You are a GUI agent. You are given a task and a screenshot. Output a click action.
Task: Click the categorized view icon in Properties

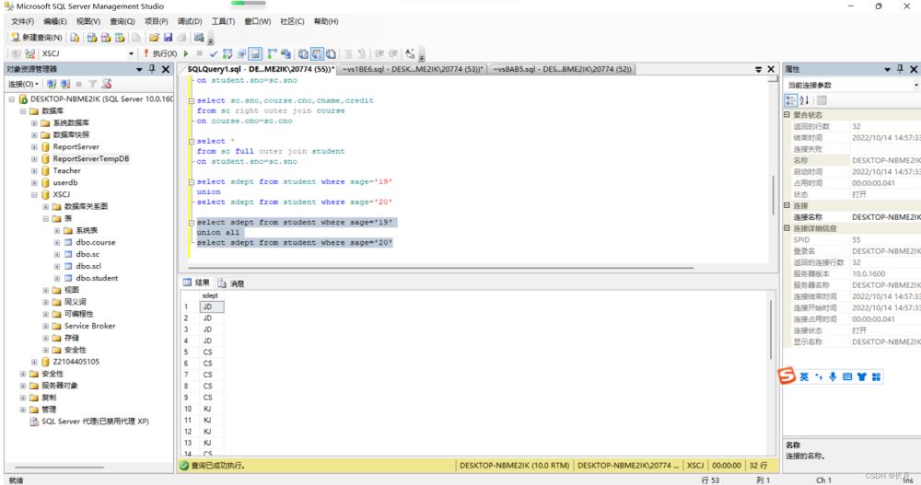[x=790, y=99]
